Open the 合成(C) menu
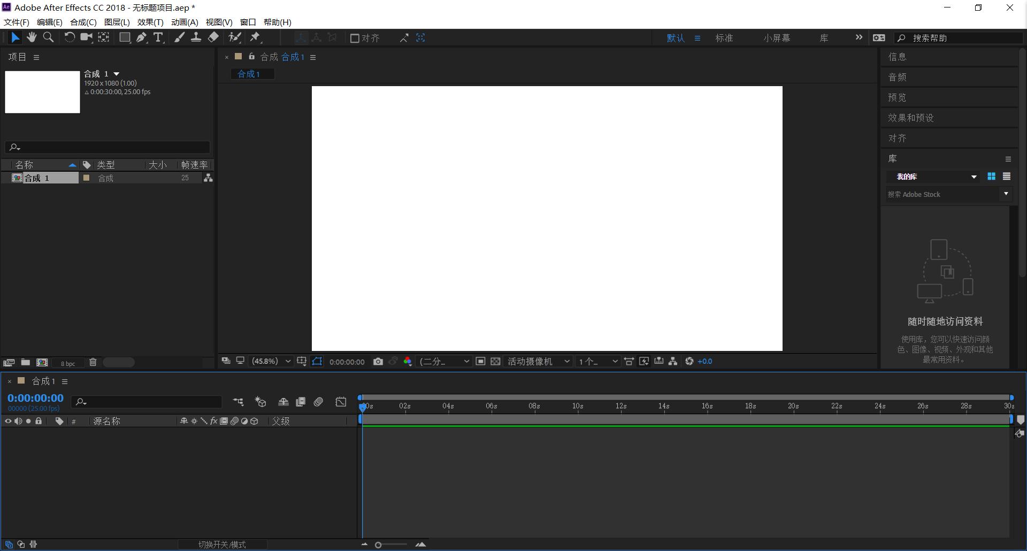Viewport: 1027px width, 551px height. point(83,22)
